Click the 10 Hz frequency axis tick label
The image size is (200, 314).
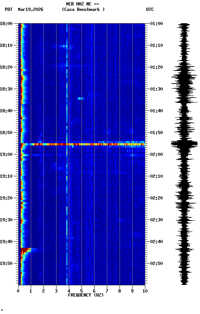[x=145, y=291]
